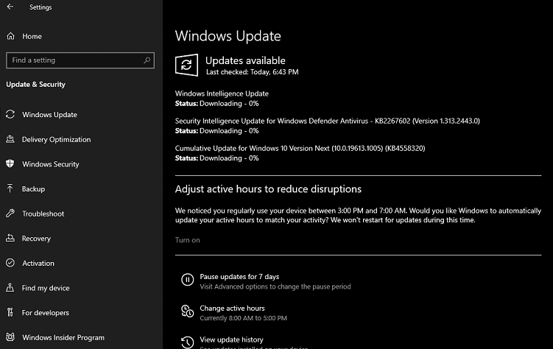The height and width of the screenshot is (349, 553).
Task: Click the Home house icon
Action: tap(10, 36)
